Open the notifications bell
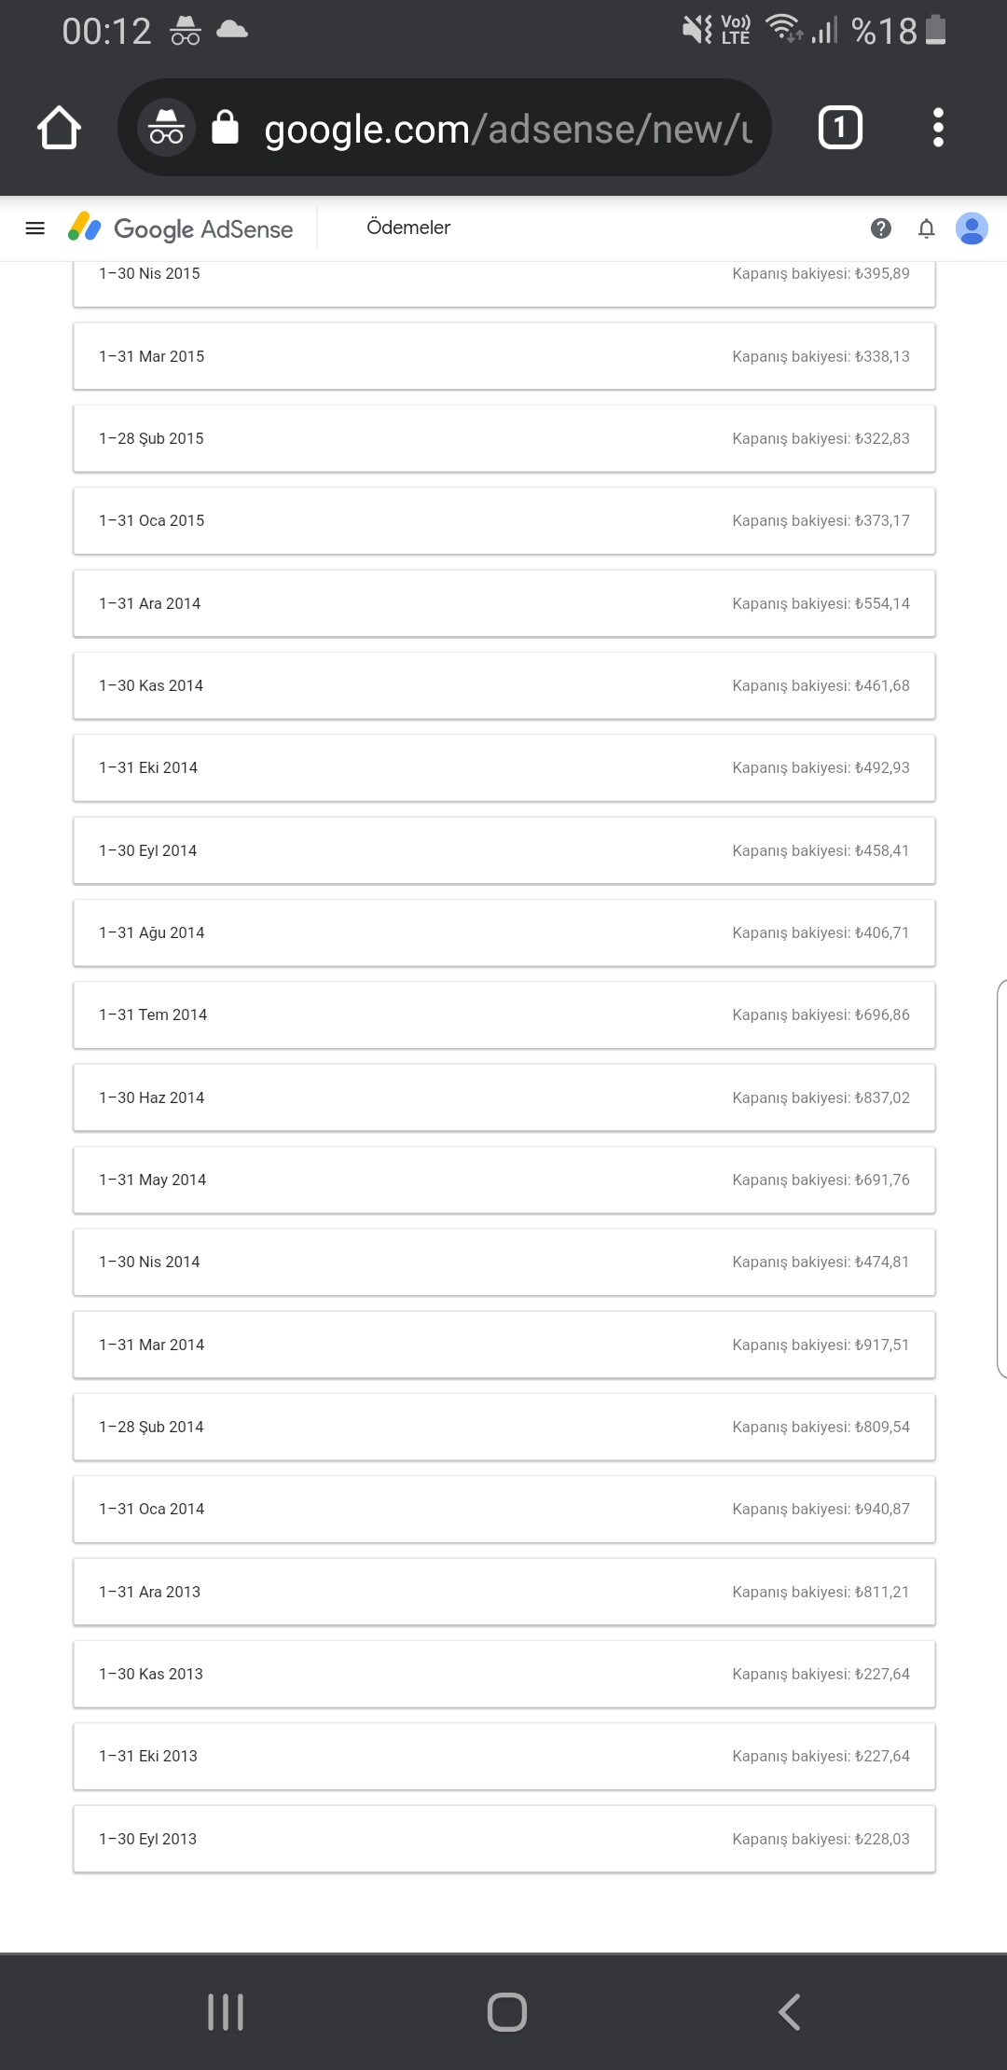Image resolution: width=1007 pixels, height=2070 pixels. pos(926,228)
